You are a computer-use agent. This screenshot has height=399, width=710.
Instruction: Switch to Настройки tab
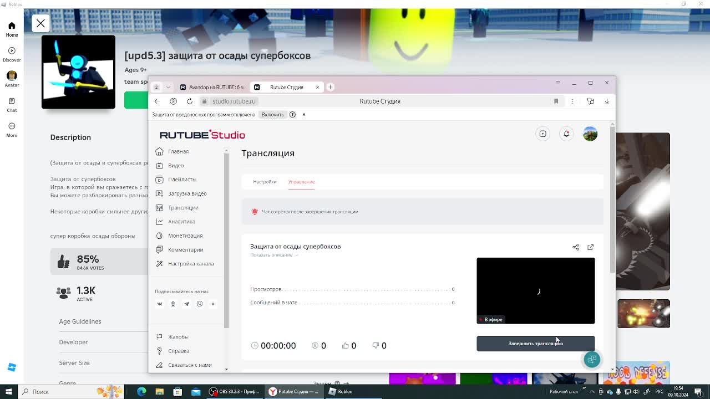click(x=265, y=182)
